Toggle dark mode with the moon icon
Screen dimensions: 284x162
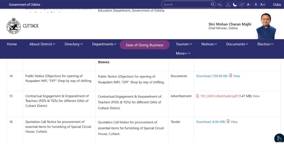(x=235, y=4)
